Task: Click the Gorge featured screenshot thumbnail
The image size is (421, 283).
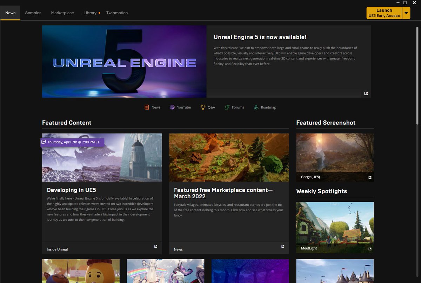Action: click(335, 154)
